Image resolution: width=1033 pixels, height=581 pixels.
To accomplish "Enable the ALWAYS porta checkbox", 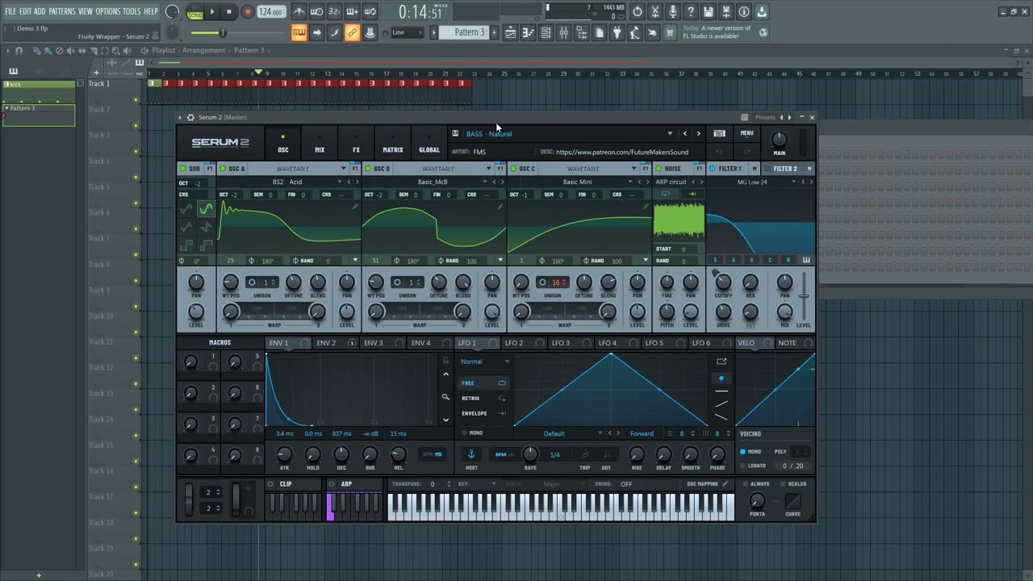I will 744,484.
